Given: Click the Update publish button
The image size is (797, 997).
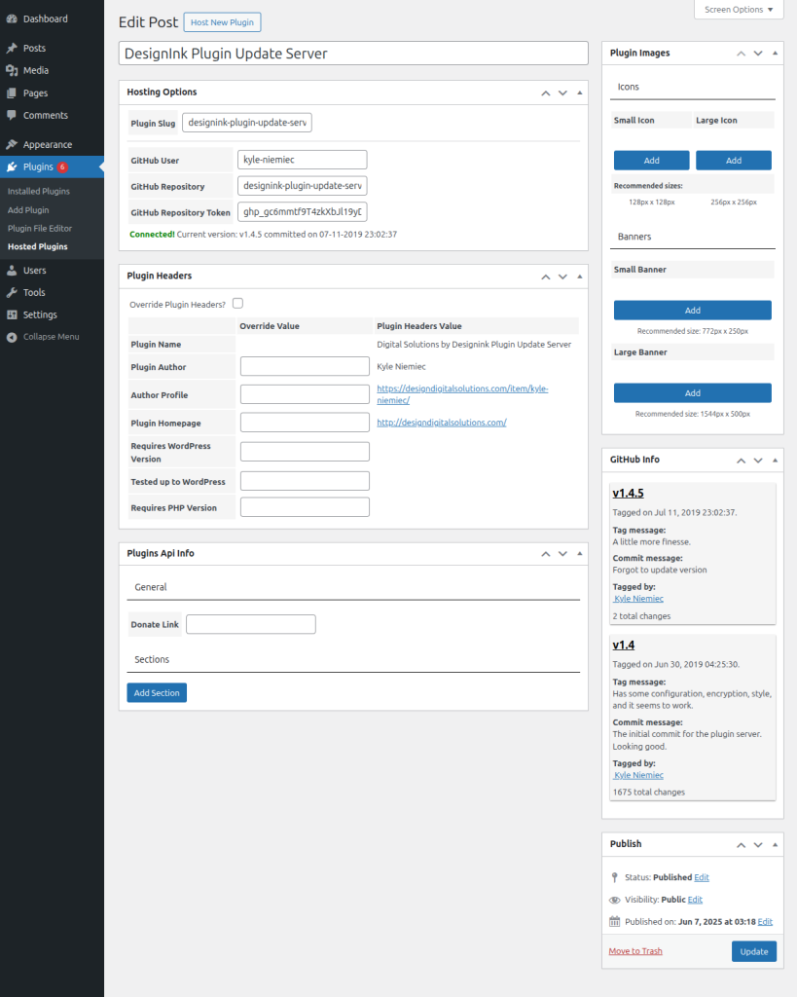Looking at the screenshot, I should [753, 951].
